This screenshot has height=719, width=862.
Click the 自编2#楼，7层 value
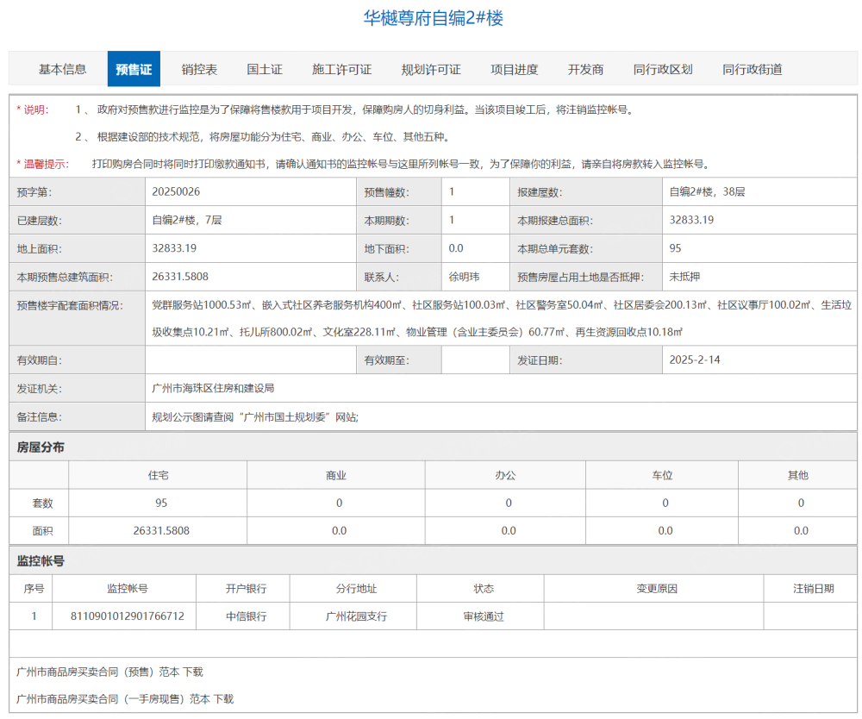(x=187, y=220)
